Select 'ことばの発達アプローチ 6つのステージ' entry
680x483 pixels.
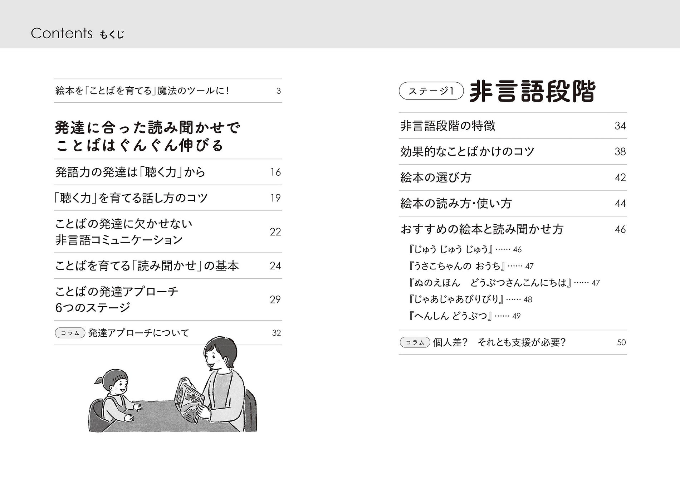pos(117,299)
